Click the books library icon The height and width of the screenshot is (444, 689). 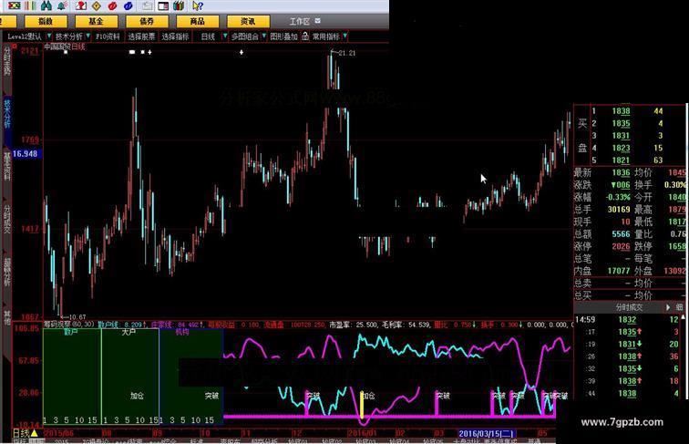179,5
